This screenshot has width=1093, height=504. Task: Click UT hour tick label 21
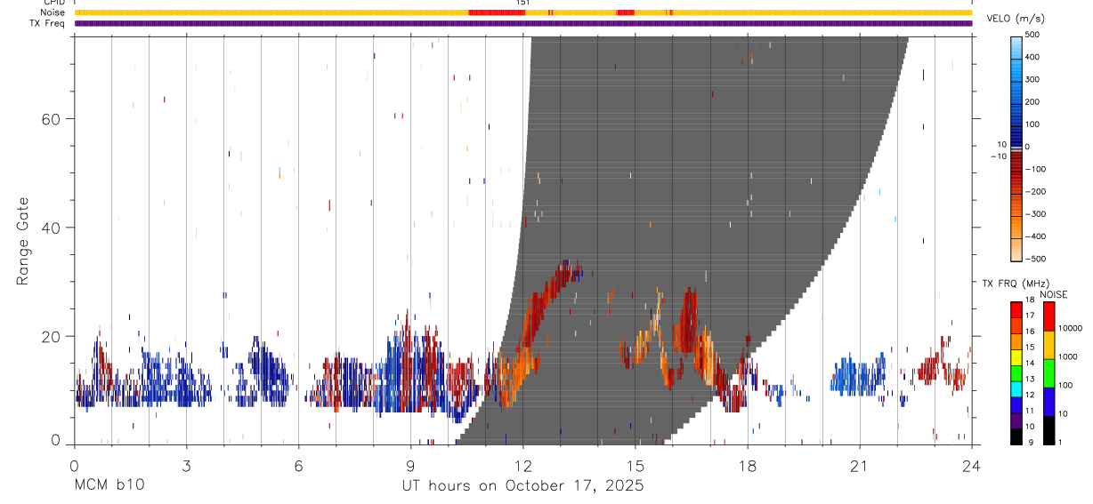point(860,466)
